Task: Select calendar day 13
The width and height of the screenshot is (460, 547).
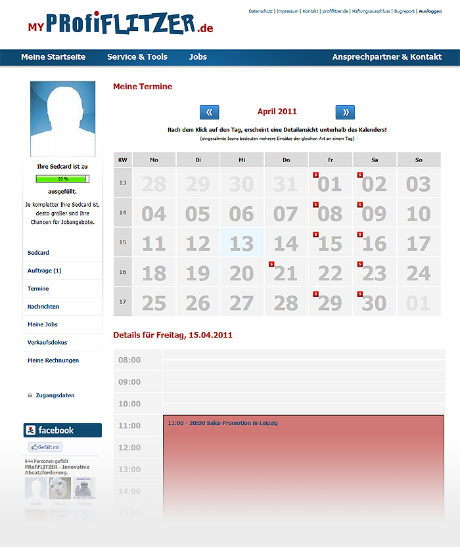Action: coord(242,242)
